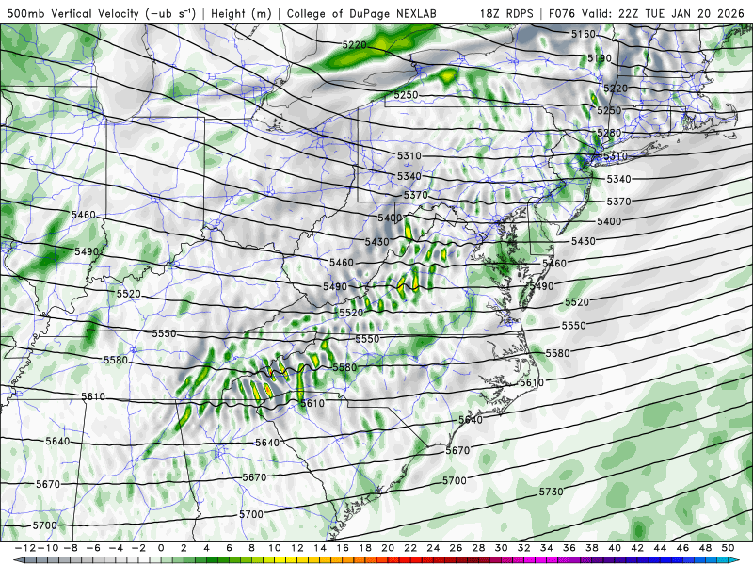This screenshot has height=565, width=753.
Task: Click the 8 value on the color scale
Action: tap(251, 548)
